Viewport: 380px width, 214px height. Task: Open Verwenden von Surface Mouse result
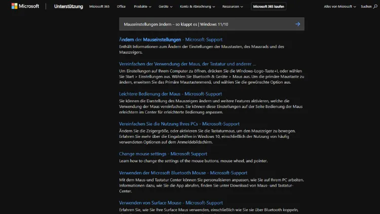[x=171, y=203]
